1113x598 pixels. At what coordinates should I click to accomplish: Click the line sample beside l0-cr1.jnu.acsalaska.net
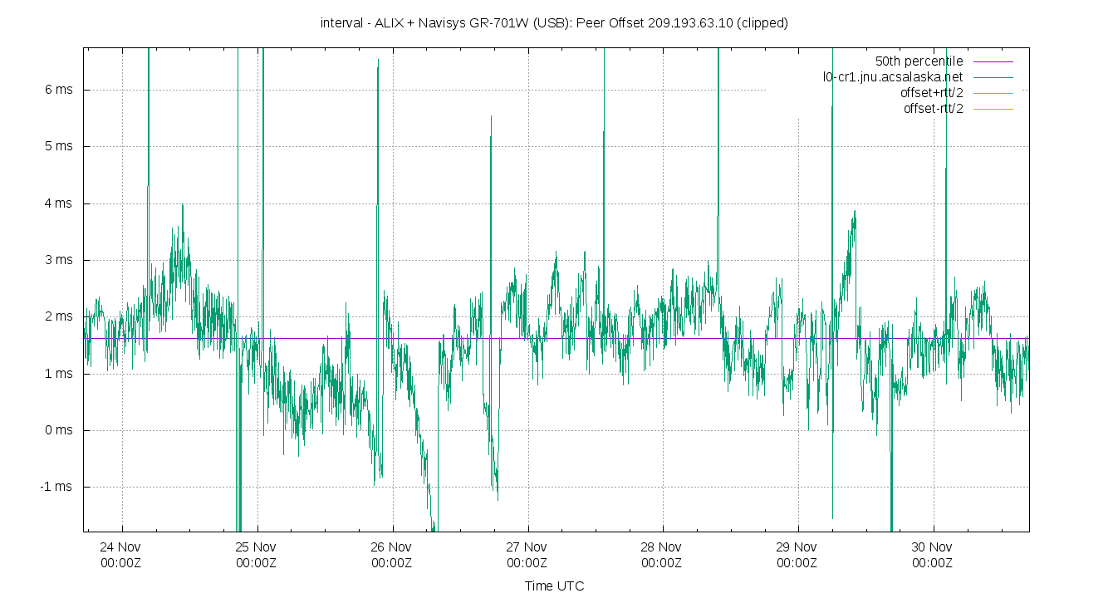click(x=992, y=77)
